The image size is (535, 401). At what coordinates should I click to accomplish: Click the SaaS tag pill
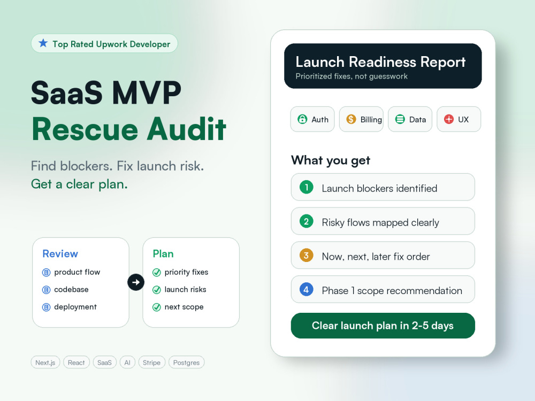105,362
